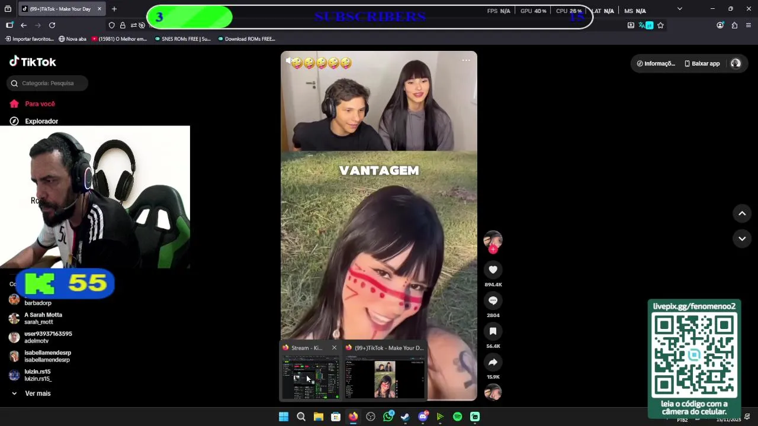Open Steam from the taskbar
This screenshot has width=758, height=426.
(x=405, y=417)
